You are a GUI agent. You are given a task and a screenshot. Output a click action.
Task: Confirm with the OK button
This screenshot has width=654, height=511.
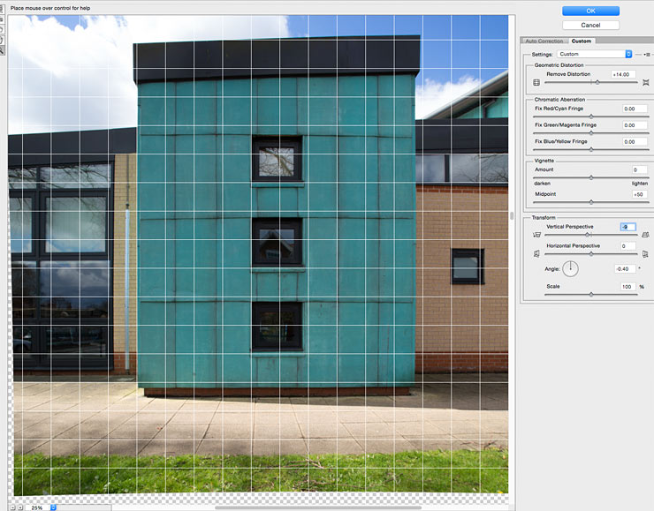click(590, 11)
